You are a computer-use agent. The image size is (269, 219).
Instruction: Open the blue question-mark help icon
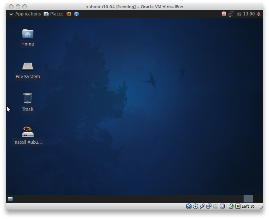tap(76, 14)
